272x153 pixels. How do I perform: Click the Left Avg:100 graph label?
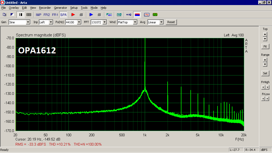coord(234,35)
